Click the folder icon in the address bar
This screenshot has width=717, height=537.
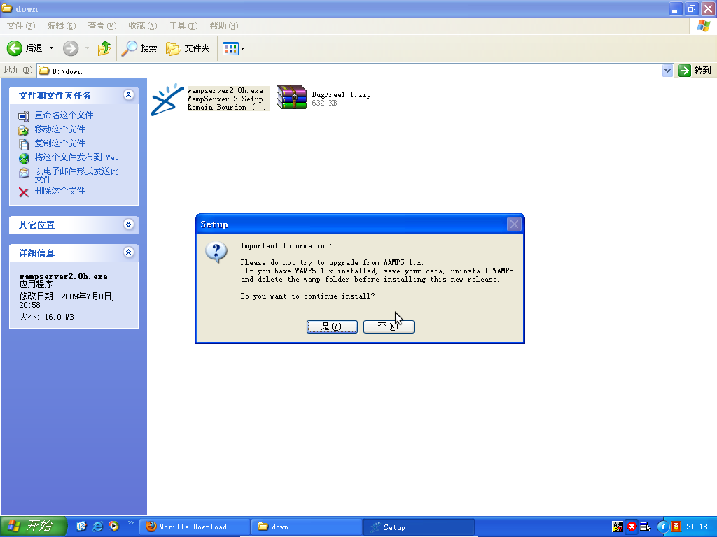[44, 71]
